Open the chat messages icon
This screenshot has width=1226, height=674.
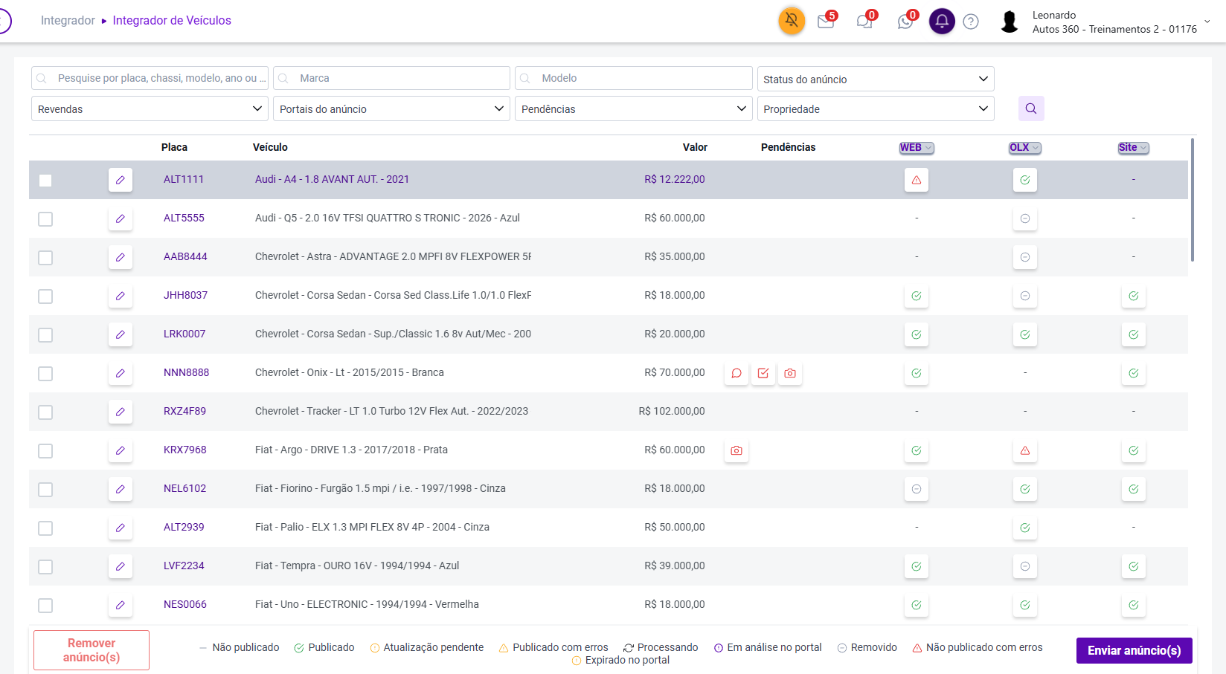[864, 21]
